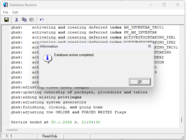Image resolution: width=186 pixels, height=140 pixels.
Task: Click the Copy icon in the toolbar
Action: pyautogui.click(x=24, y=20)
